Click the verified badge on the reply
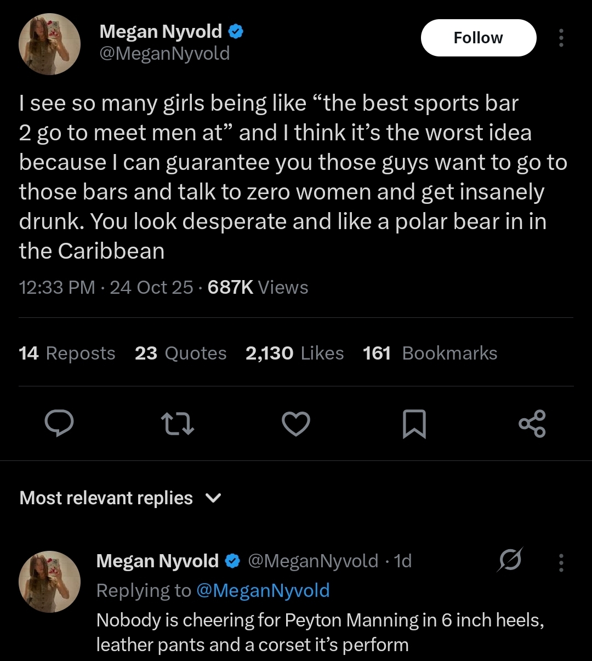The width and height of the screenshot is (592, 661). tap(232, 561)
